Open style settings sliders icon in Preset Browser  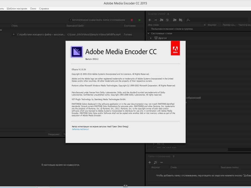(167, 20)
